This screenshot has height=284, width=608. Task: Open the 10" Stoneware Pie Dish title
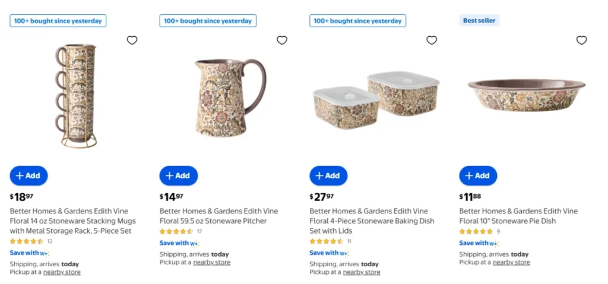518,216
